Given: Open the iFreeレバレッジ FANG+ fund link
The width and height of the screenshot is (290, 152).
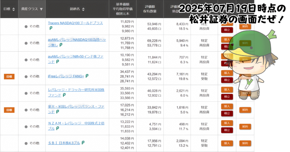Looking at the screenshot, I should (66, 76).
